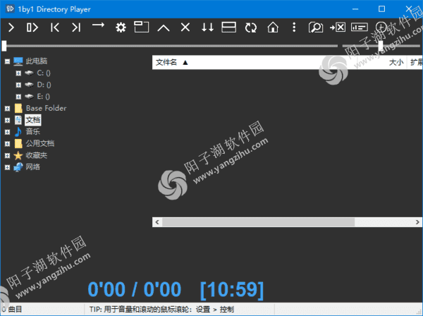Screen dimensions: 423x316
Task: Click the horizontal scrollbar thumb
Action: pos(258,222)
